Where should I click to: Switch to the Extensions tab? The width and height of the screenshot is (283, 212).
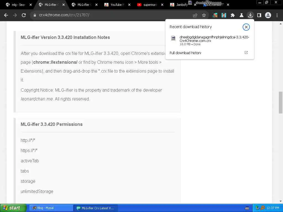click(x=216, y=5)
